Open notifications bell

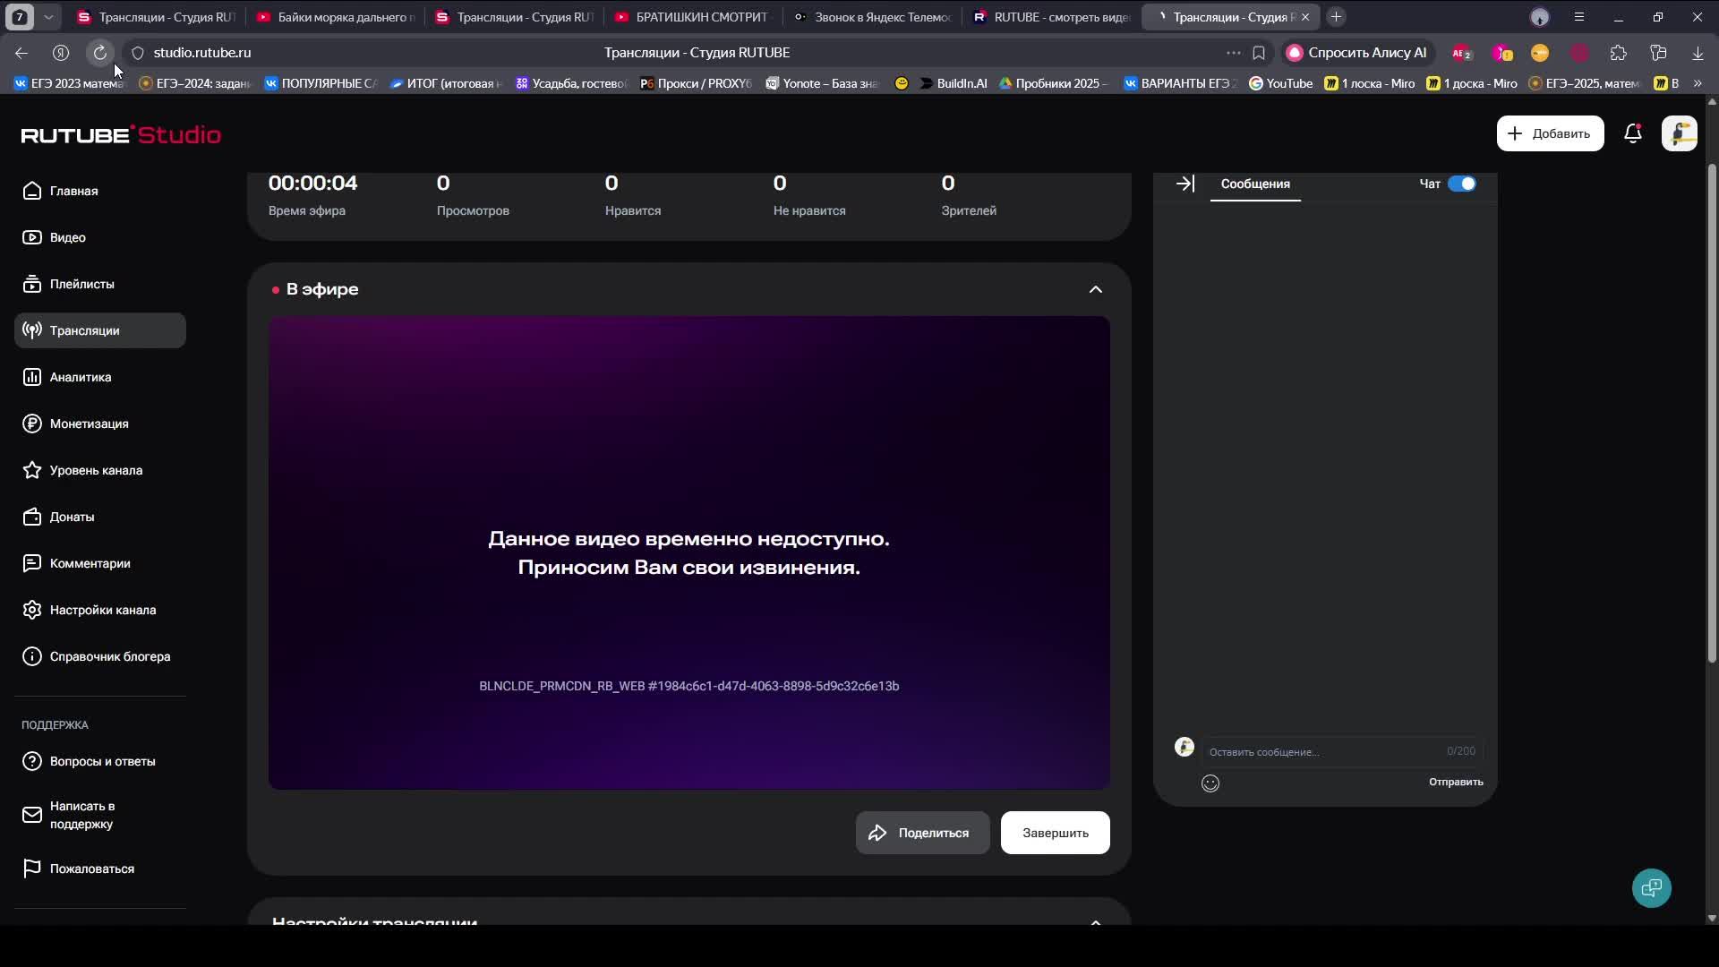click(x=1633, y=133)
